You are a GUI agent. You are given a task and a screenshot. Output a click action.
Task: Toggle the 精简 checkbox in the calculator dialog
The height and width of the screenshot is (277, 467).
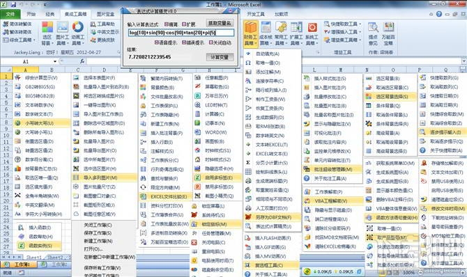click(166, 24)
